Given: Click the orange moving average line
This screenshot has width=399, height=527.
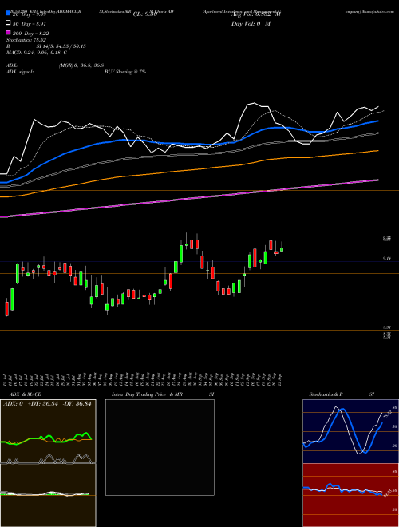Looking at the screenshot, I should point(188,171).
